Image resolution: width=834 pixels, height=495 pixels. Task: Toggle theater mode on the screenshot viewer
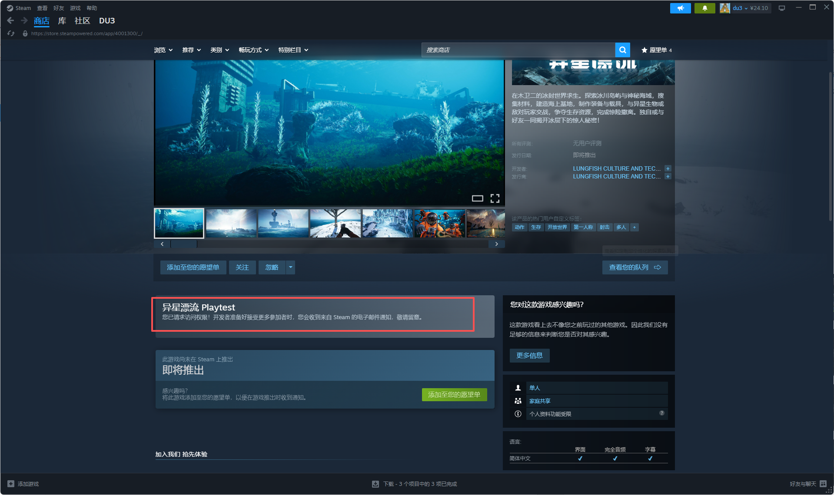(477, 198)
